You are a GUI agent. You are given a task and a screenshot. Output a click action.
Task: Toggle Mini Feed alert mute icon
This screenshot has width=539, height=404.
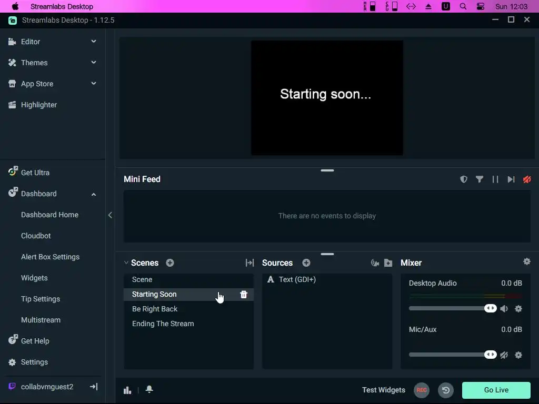coord(526,179)
